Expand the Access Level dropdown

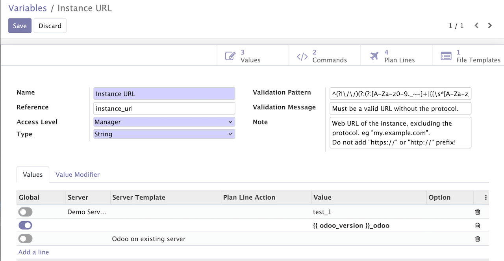(x=164, y=122)
